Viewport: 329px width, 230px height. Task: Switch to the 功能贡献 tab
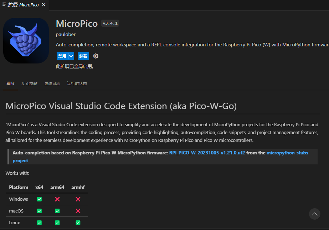pyautogui.click(x=29, y=83)
